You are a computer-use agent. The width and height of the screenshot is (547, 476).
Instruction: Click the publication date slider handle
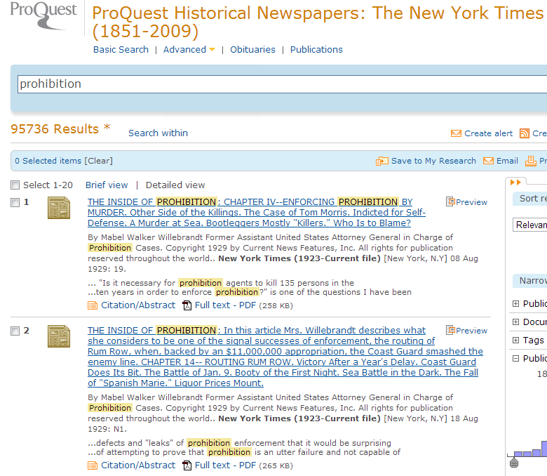click(514, 463)
